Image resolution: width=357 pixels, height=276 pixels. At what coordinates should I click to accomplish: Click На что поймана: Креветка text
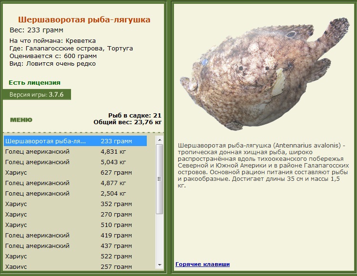(52, 41)
